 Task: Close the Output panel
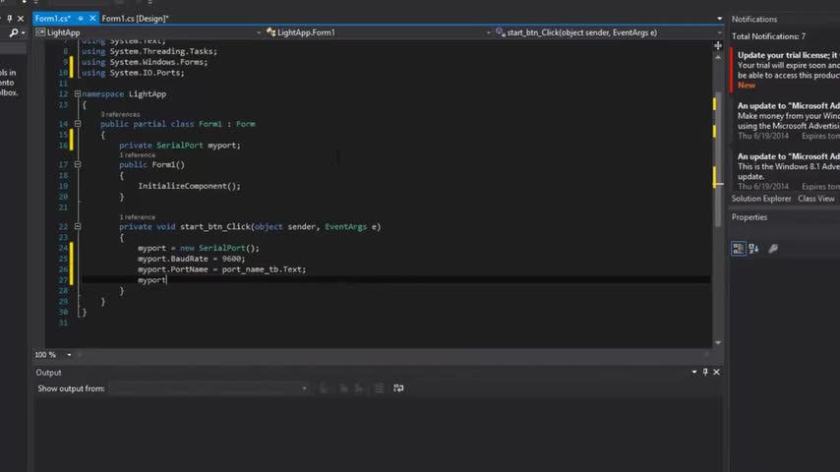[x=716, y=372]
